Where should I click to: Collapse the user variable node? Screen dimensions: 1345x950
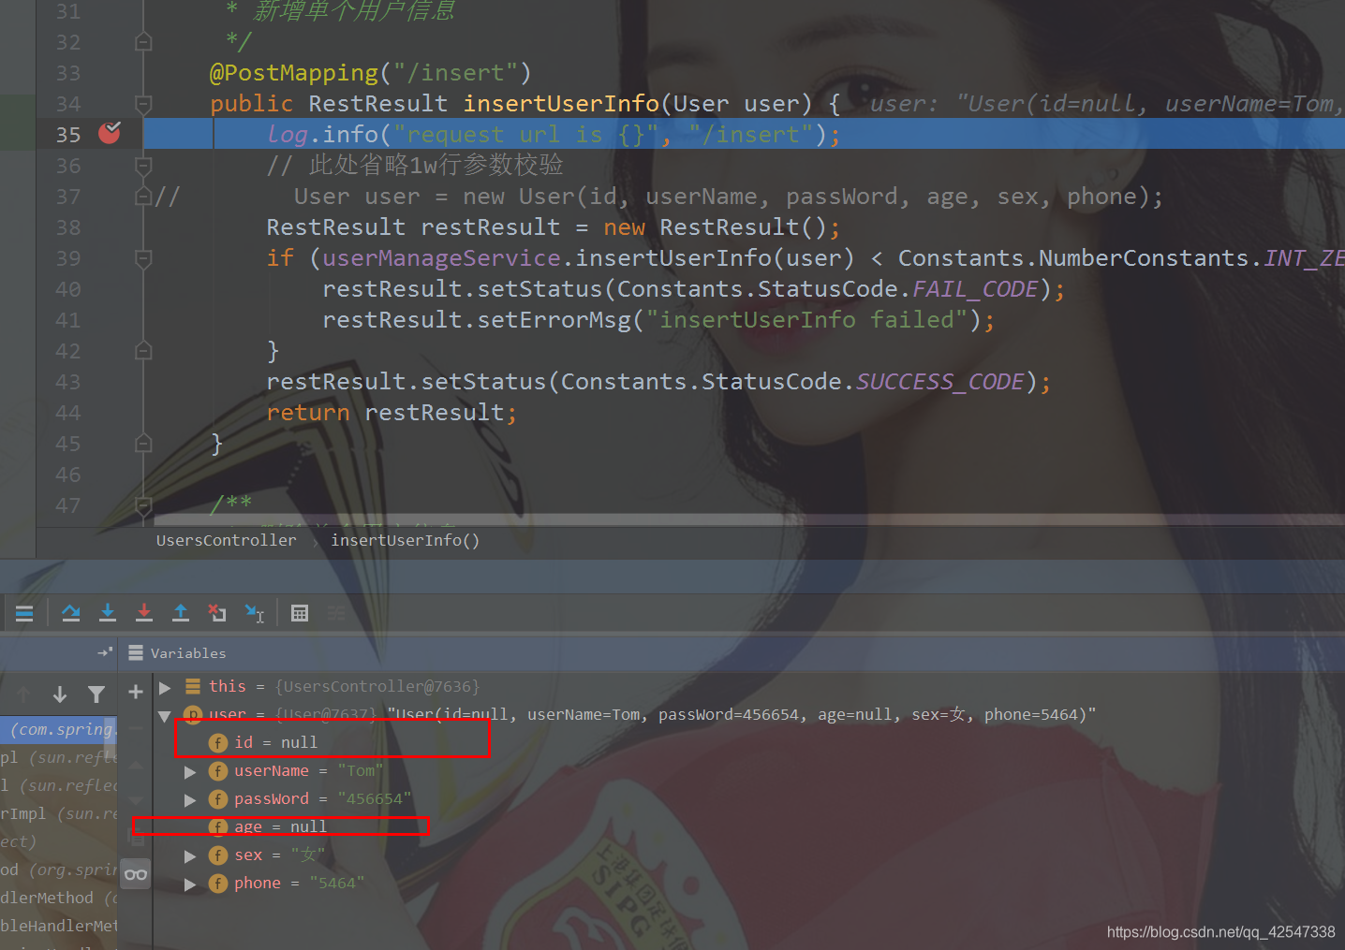(x=165, y=716)
